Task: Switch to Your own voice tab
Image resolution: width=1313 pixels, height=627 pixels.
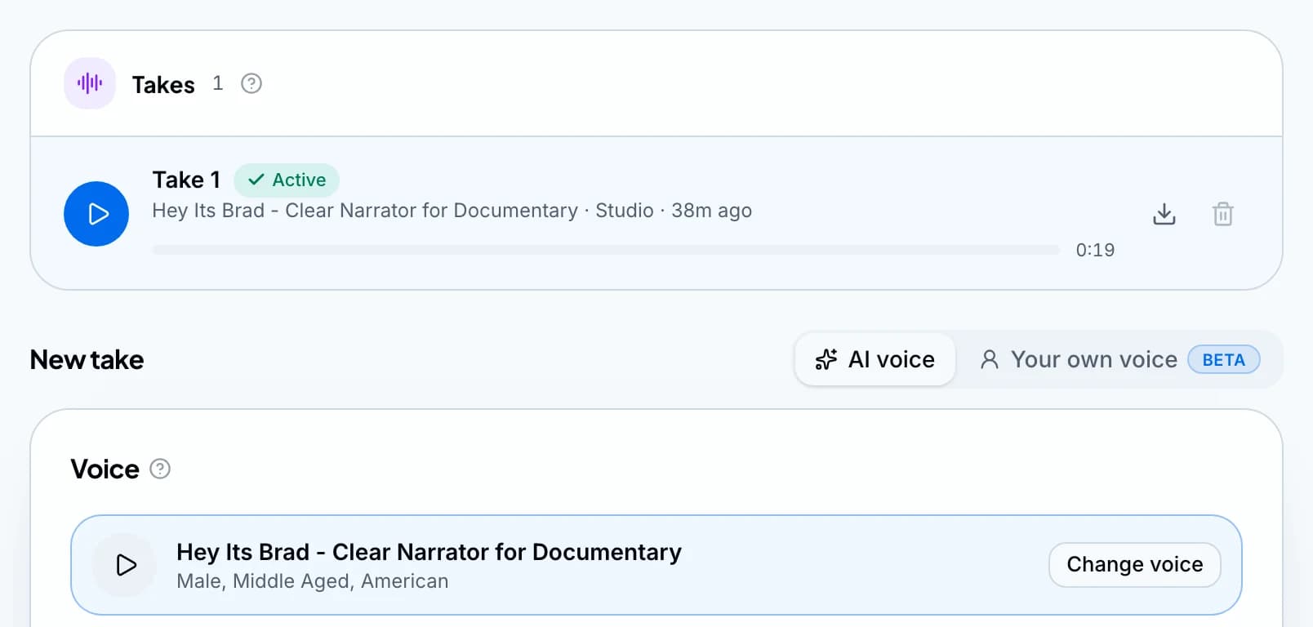Action: 1119,359
